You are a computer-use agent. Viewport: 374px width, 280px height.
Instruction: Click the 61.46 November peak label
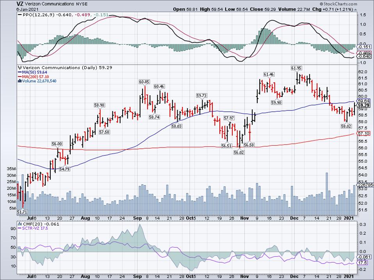pos(269,75)
